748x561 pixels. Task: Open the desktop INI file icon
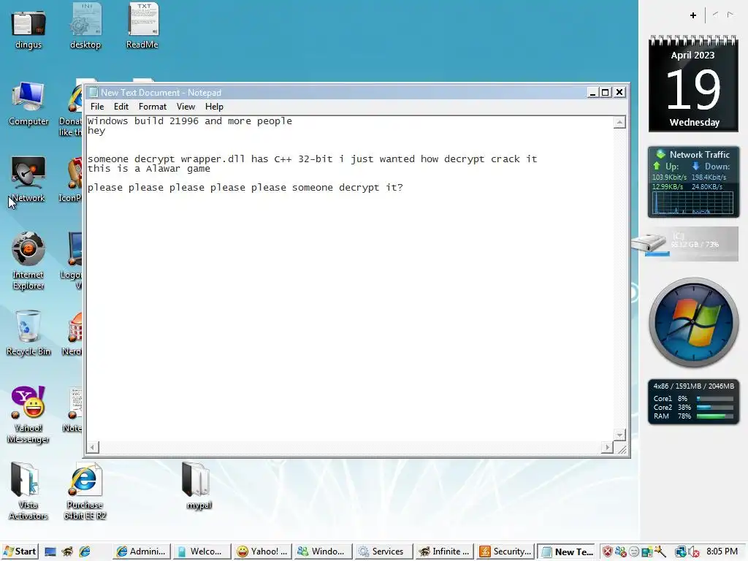(85, 26)
